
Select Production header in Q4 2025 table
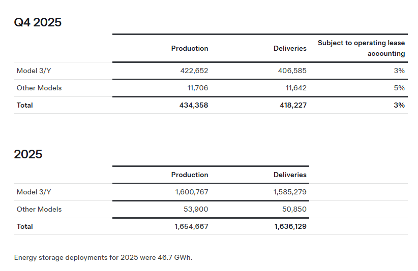point(190,49)
